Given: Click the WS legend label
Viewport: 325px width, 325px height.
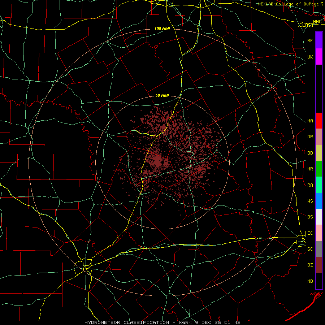Looking at the screenshot, I should [310, 201].
